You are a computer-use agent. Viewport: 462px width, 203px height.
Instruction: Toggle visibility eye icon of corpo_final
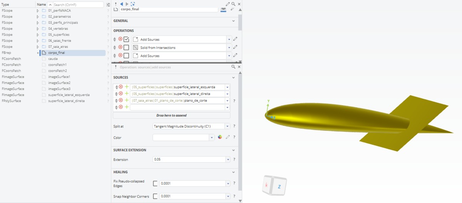223,9
